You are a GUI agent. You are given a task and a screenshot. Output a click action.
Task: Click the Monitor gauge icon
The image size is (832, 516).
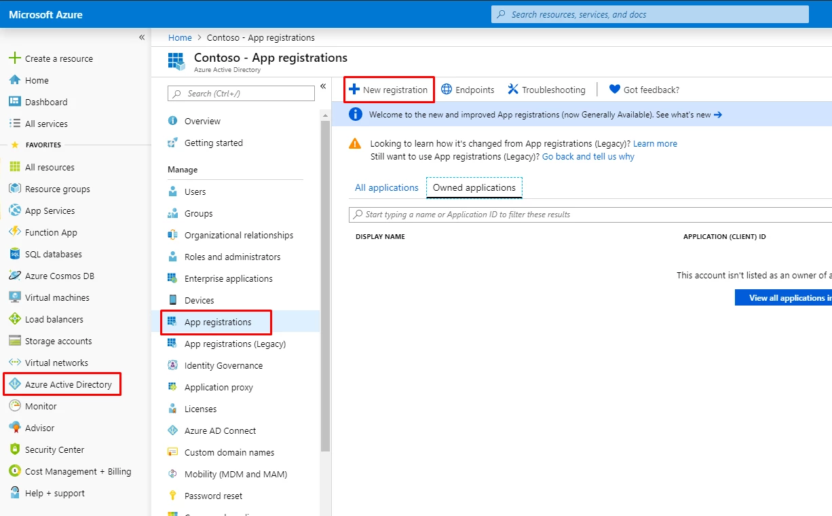[14, 406]
